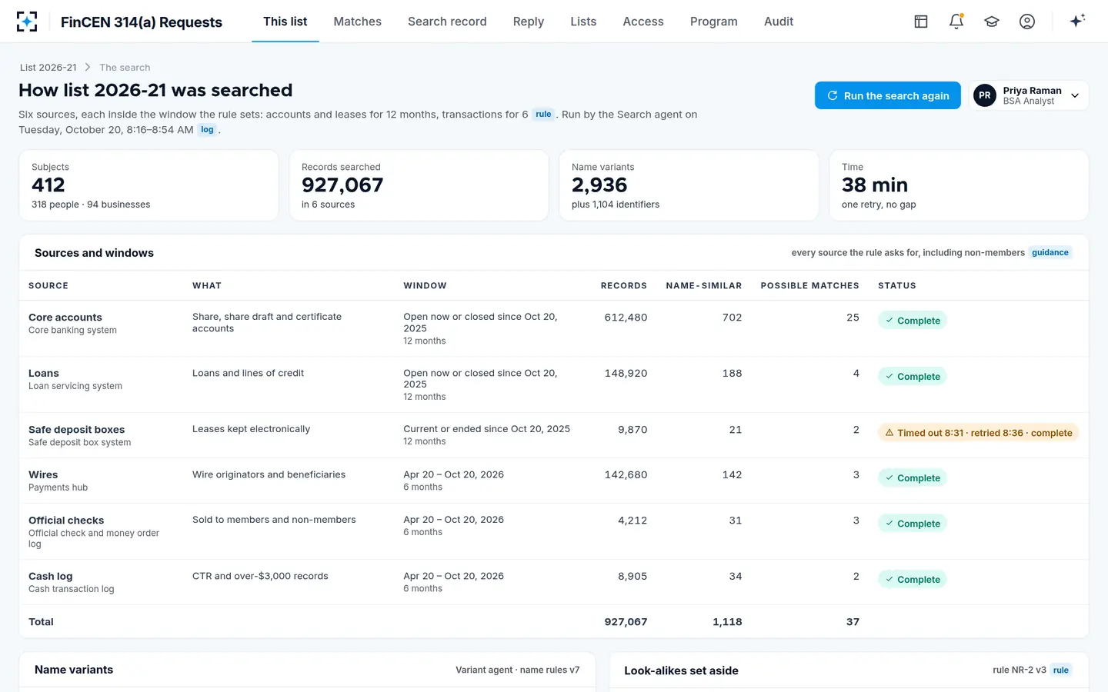1108x692 pixels.
Task: Click the Name variants 2,936 card
Action: pos(689,185)
